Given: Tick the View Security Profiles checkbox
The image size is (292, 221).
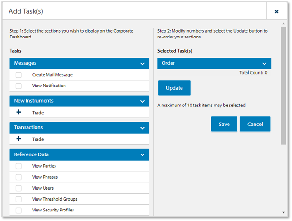Looking at the screenshot, I should pyautogui.click(x=18, y=210).
